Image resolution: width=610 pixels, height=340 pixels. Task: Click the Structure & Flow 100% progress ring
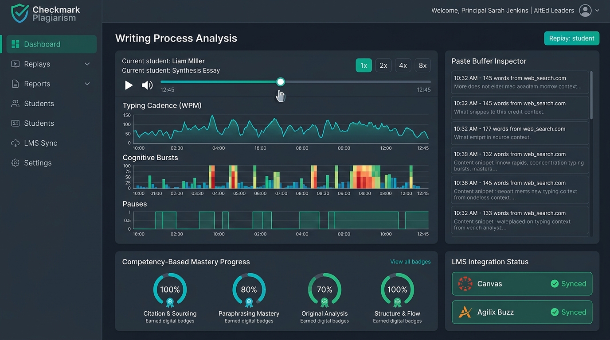397,290
